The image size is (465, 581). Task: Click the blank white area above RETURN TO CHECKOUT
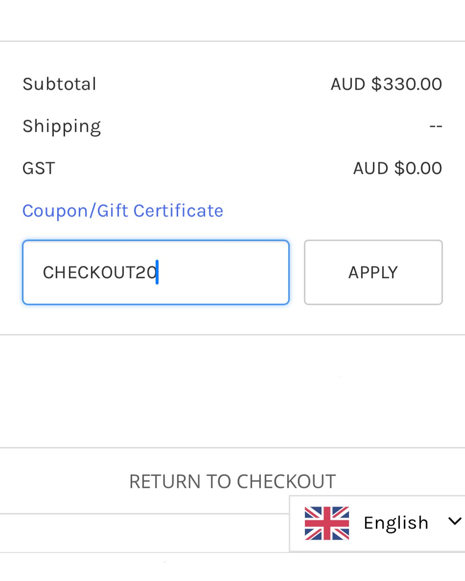232,391
